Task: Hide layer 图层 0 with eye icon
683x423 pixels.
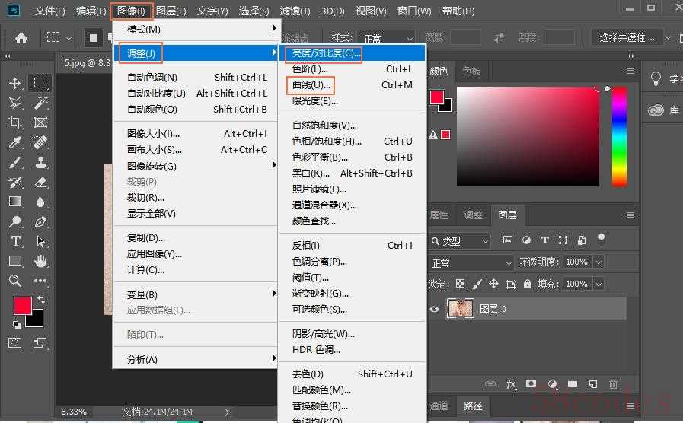Action: [x=434, y=309]
